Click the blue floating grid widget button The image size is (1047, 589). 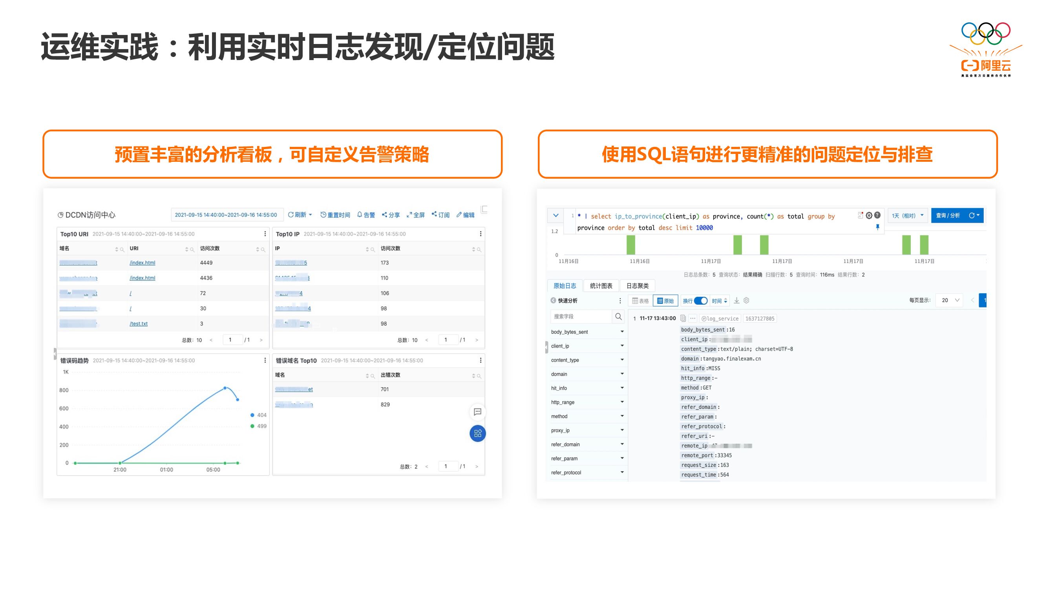[478, 434]
